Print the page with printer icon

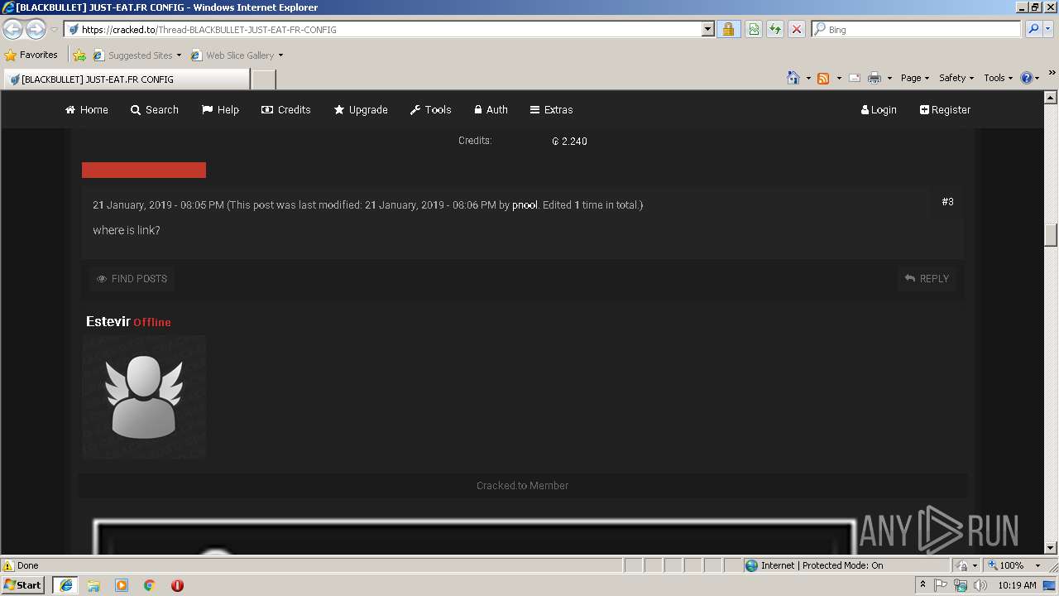[x=875, y=78]
